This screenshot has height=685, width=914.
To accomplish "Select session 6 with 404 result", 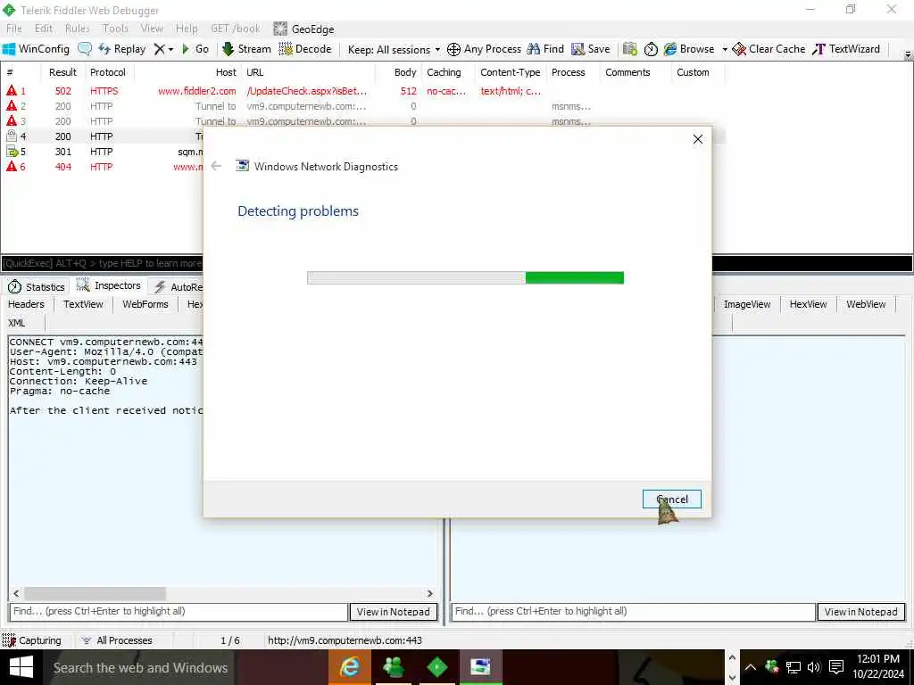I will click(x=104, y=167).
